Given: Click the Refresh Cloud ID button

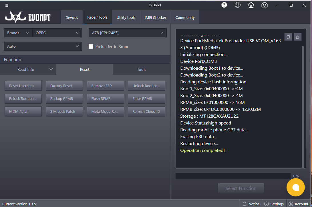Looking at the screenshot, I should 146,111.
